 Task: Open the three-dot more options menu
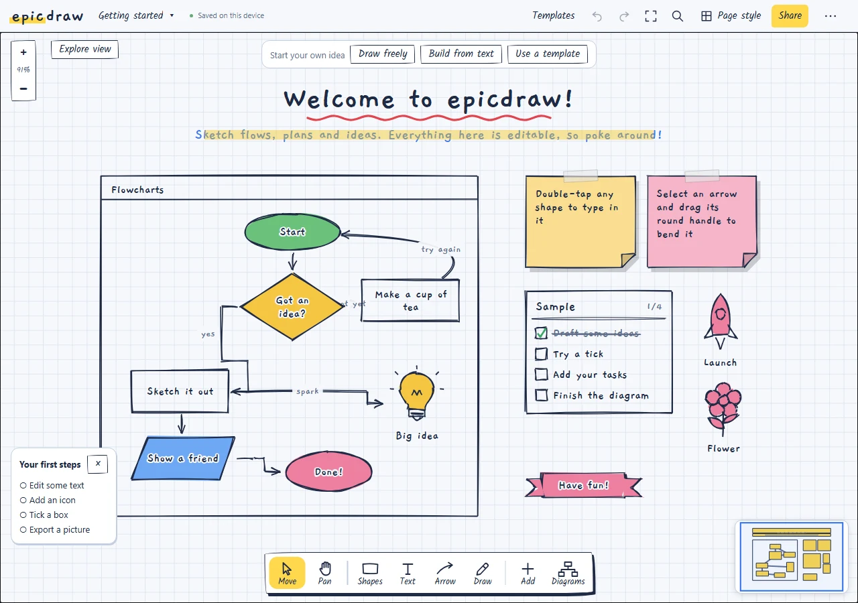pos(831,16)
